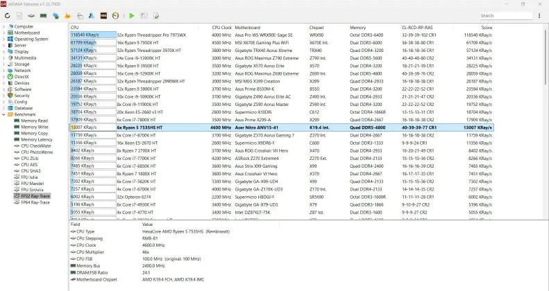
Task: Open CPU ZLib benchmark
Action: coord(29,159)
